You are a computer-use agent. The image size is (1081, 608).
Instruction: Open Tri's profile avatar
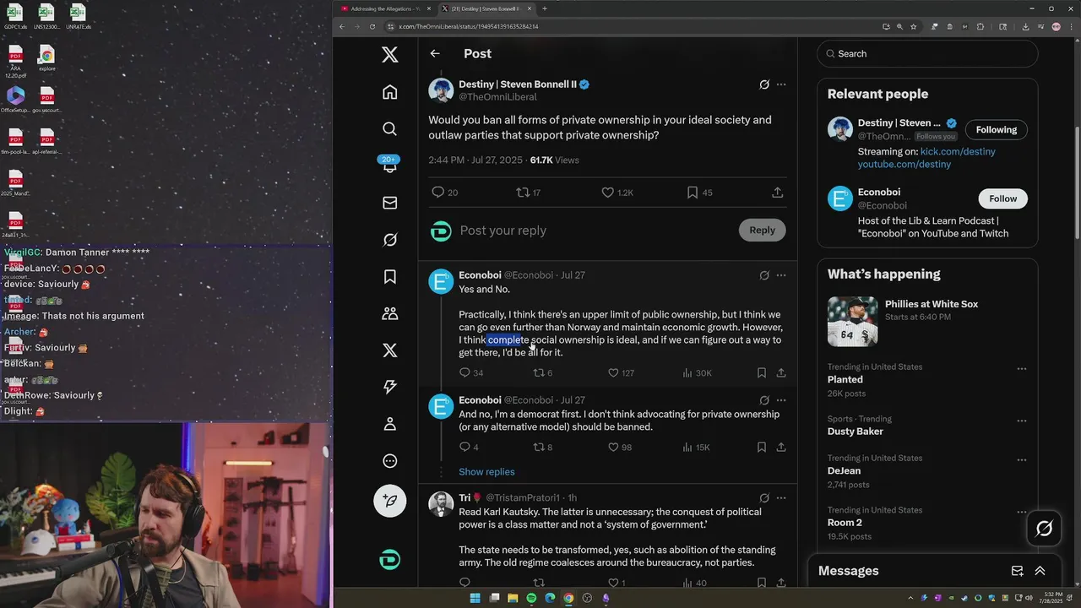point(441,504)
